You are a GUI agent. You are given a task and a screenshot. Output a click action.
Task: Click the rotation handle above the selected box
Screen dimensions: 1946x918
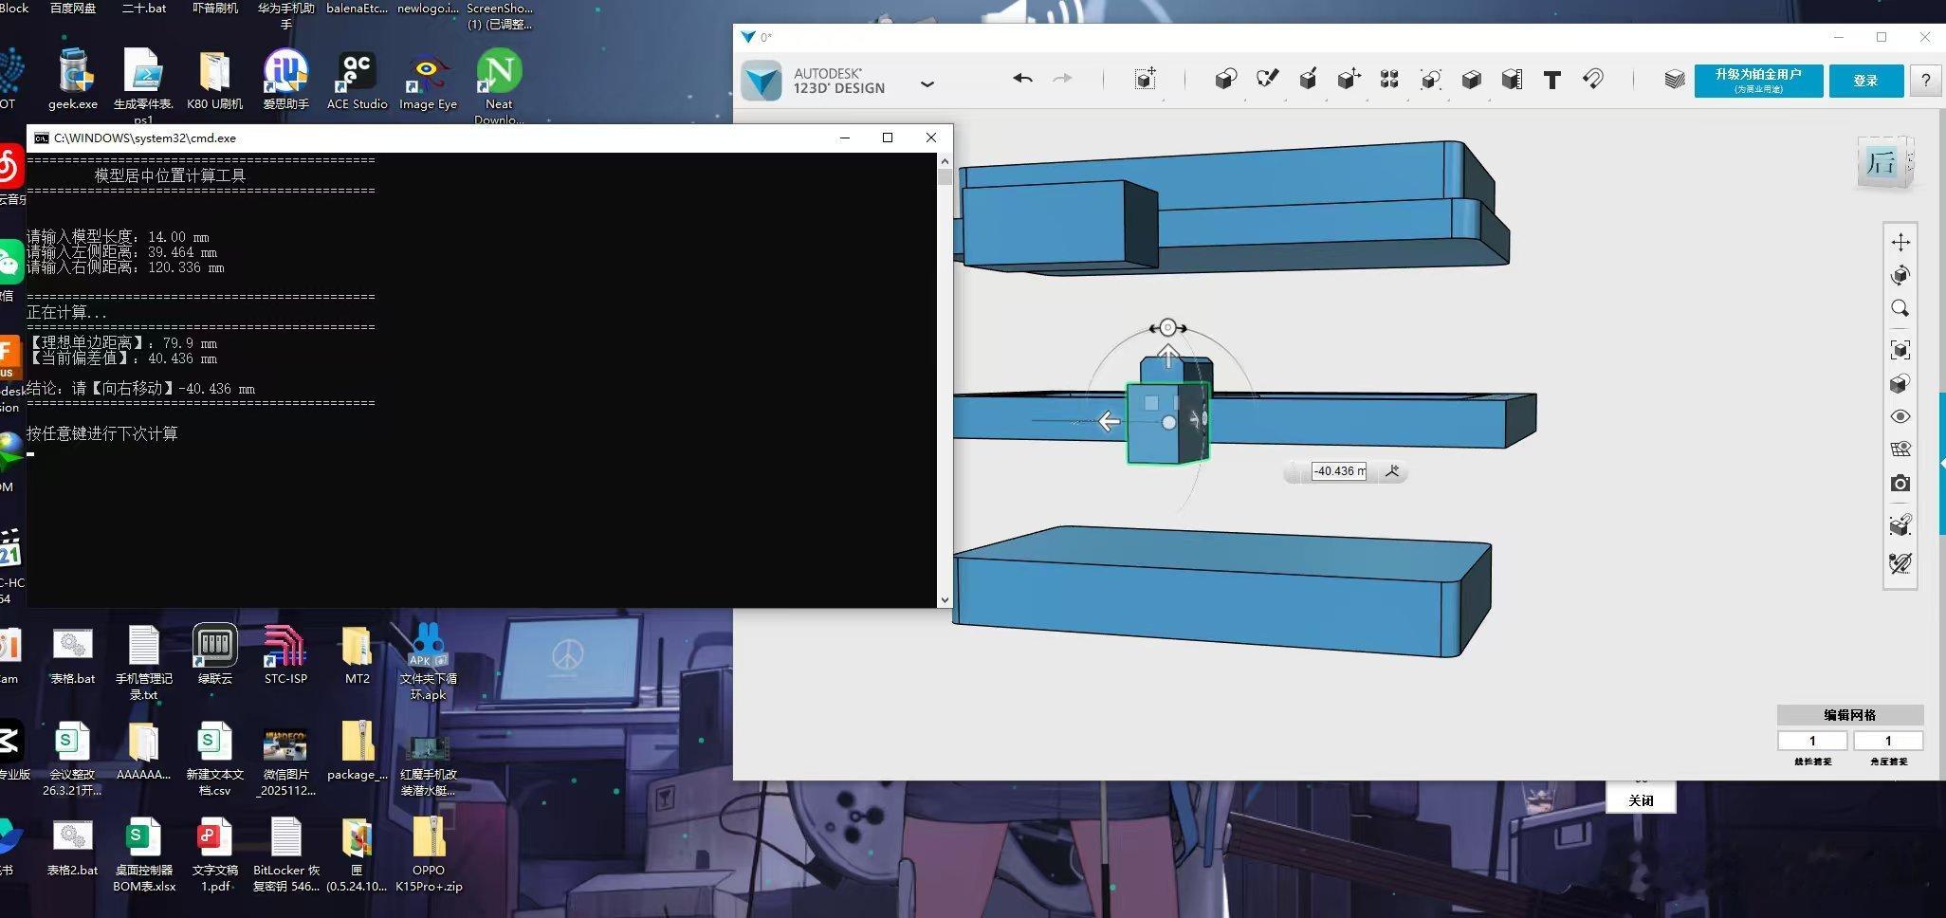tap(1168, 328)
